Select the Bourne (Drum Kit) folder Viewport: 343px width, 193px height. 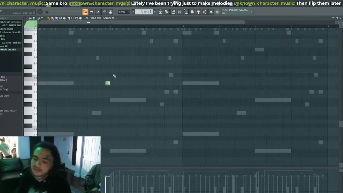click(x=11, y=32)
